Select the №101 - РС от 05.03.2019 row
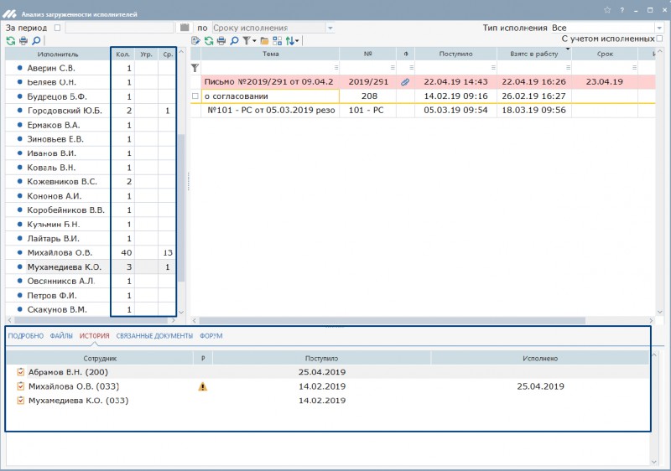Viewport: 671px width, 471px height. point(422,111)
